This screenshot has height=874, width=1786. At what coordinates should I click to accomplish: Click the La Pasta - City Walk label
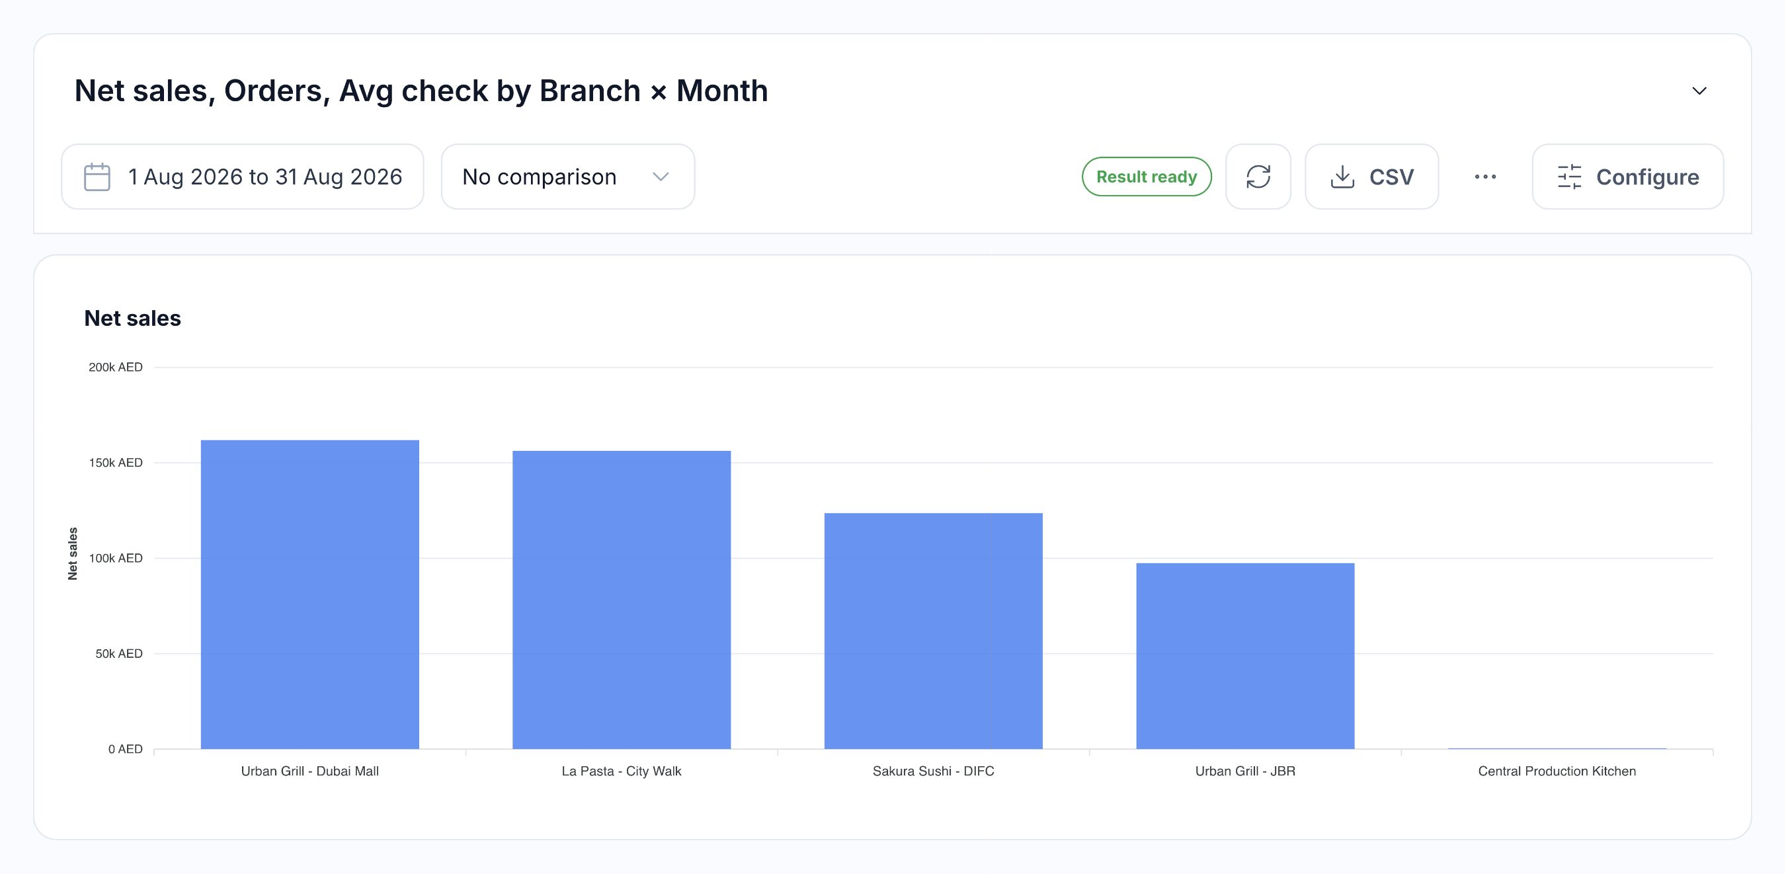pos(621,772)
